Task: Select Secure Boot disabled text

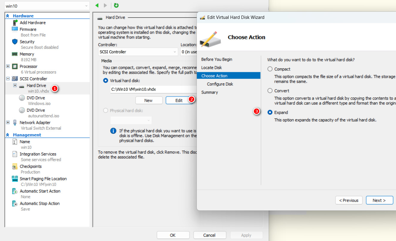Action: pyautogui.click(x=40, y=47)
